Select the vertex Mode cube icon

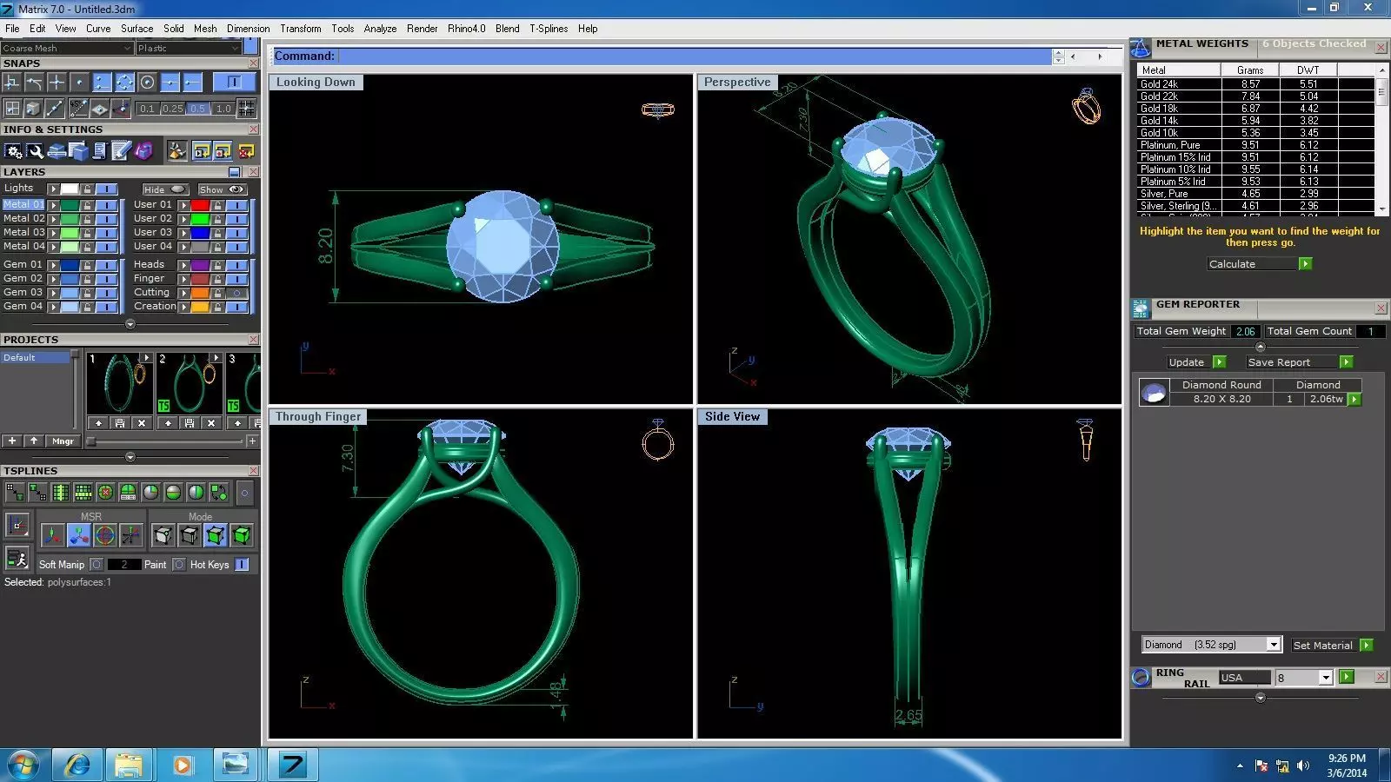click(163, 535)
